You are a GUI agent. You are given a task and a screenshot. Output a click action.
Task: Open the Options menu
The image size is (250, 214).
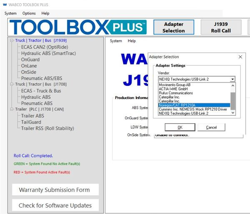point(29,13)
